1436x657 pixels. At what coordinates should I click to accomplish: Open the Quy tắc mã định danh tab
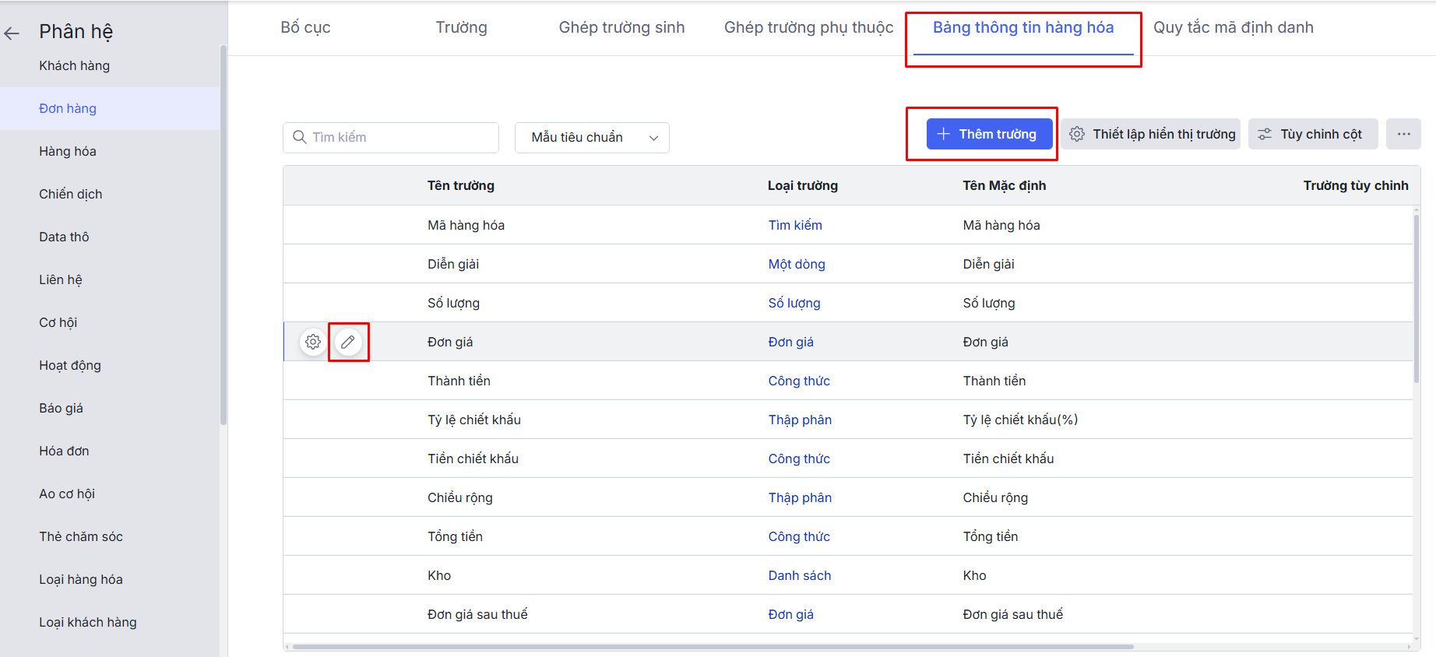[x=1233, y=27]
